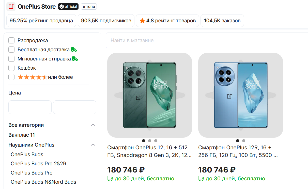Open the Ванплас 11 category
This screenshot has width=308, height=189.
(x=22, y=135)
